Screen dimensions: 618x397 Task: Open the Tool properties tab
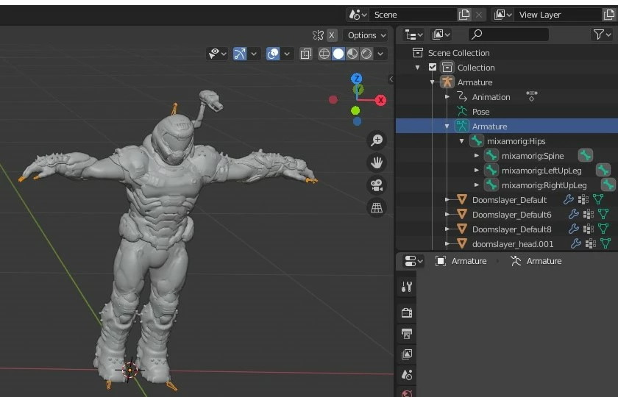click(x=407, y=287)
